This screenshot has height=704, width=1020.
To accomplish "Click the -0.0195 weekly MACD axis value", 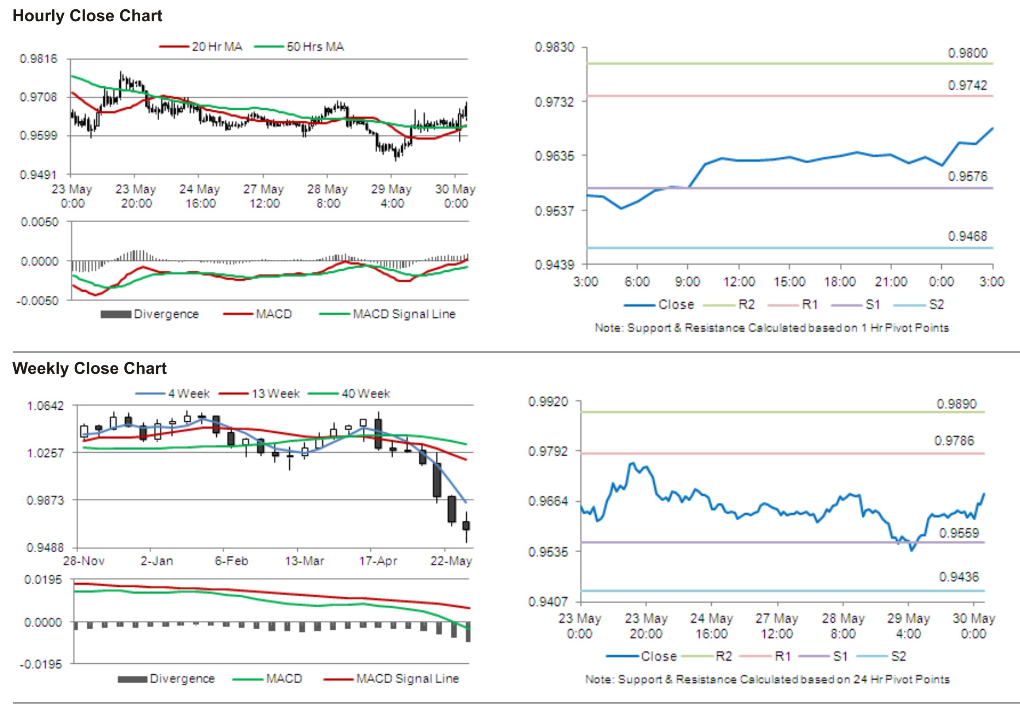I will tap(41, 665).
